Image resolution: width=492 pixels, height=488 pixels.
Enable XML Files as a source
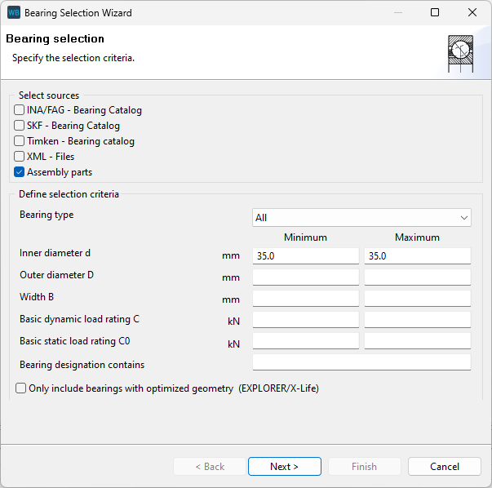point(19,157)
